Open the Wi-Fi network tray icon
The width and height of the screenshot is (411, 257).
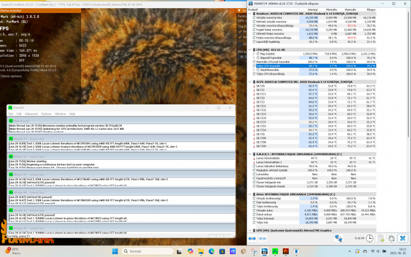click(373, 251)
